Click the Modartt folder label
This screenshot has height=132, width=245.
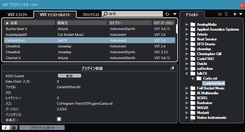click(x=203, y=113)
